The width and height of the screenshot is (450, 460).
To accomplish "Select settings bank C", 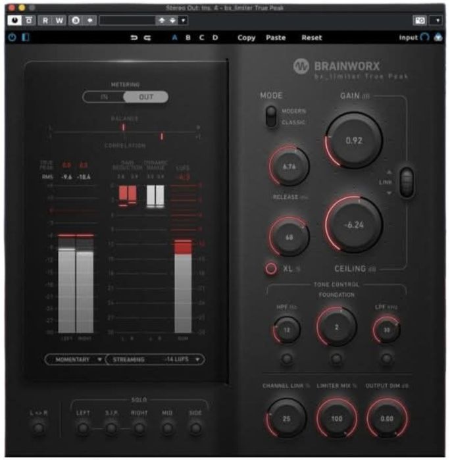I will pos(201,38).
